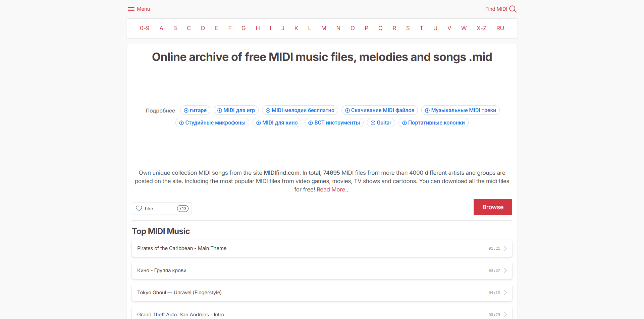Open the Read More link
Viewport: 644px width, 319px height.
tap(332, 189)
